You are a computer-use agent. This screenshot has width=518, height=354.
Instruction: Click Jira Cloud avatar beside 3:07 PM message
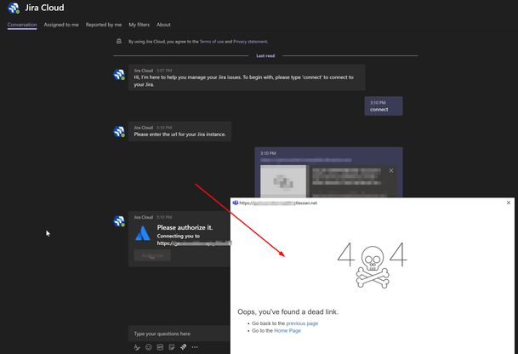click(x=119, y=74)
